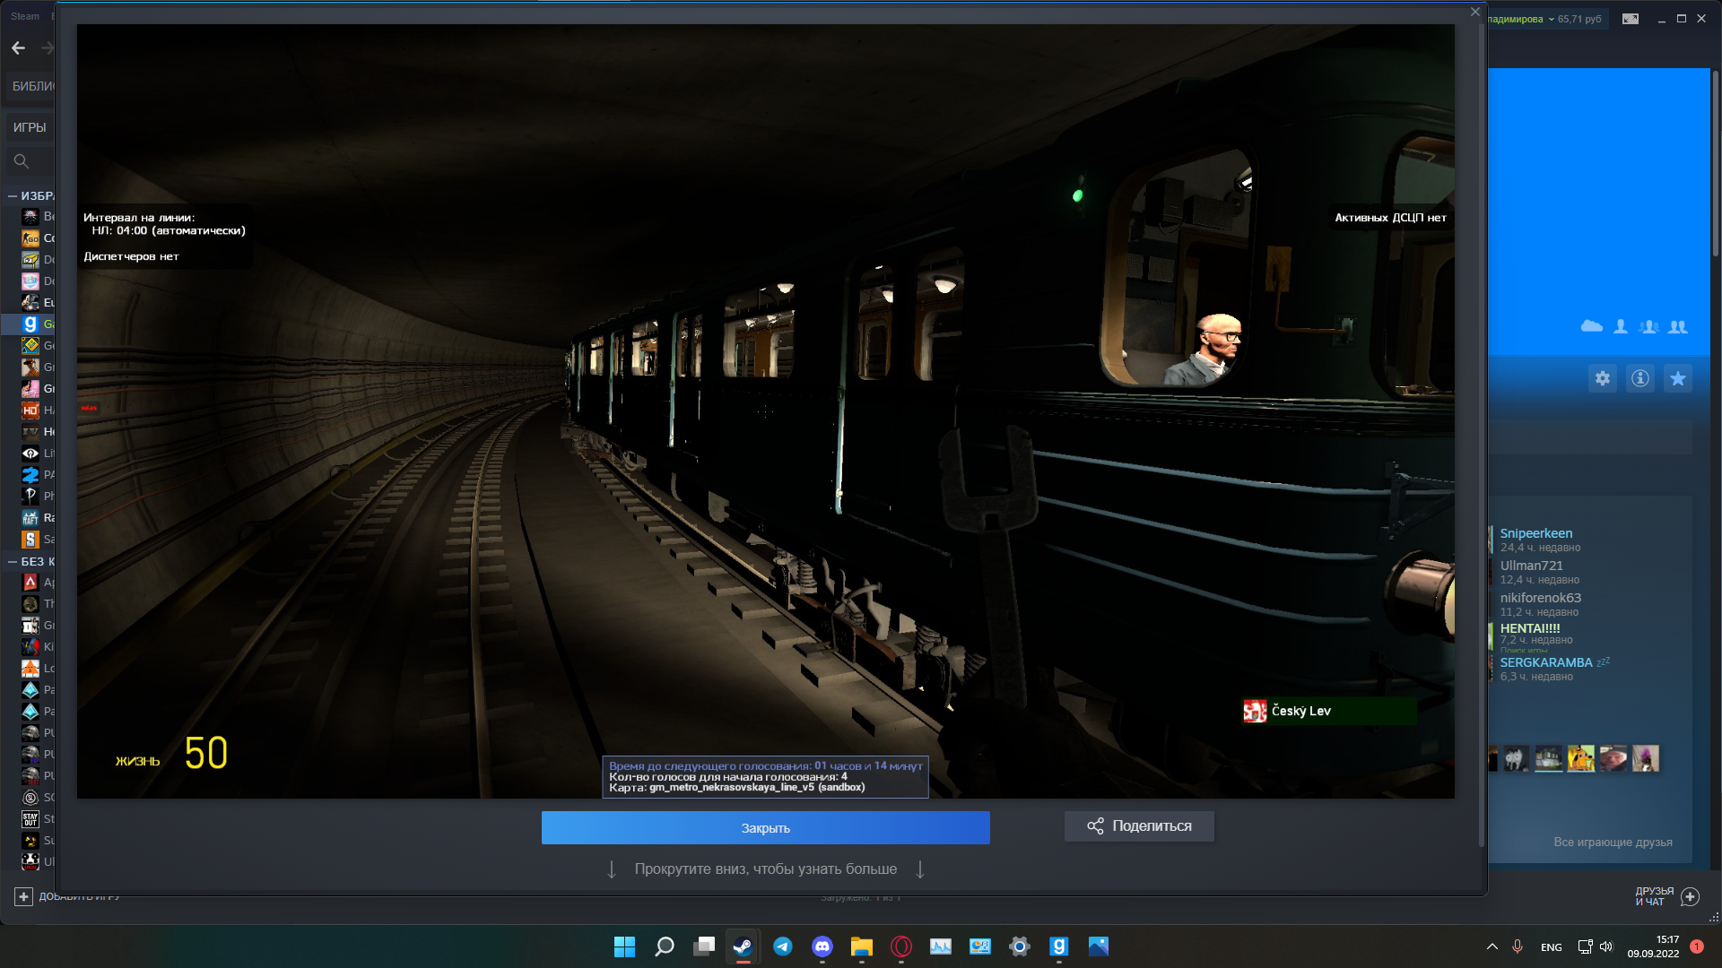This screenshot has width=1722, height=968.
Task: Go back with the left arrow
Action: (x=19, y=48)
